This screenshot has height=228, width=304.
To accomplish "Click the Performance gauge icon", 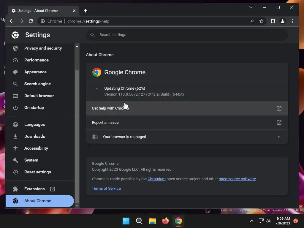I will tap(15, 60).
